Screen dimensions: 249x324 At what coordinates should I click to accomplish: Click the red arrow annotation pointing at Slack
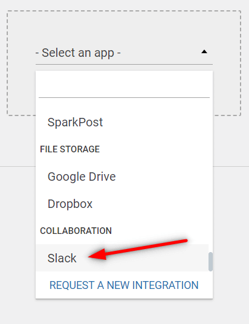pos(138,250)
